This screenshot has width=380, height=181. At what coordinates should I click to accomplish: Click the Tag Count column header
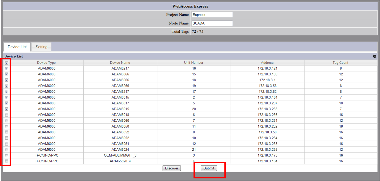pyautogui.click(x=341, y=63)
